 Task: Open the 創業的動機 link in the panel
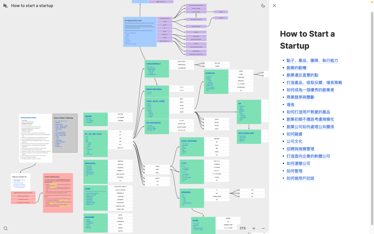(296, 68)
